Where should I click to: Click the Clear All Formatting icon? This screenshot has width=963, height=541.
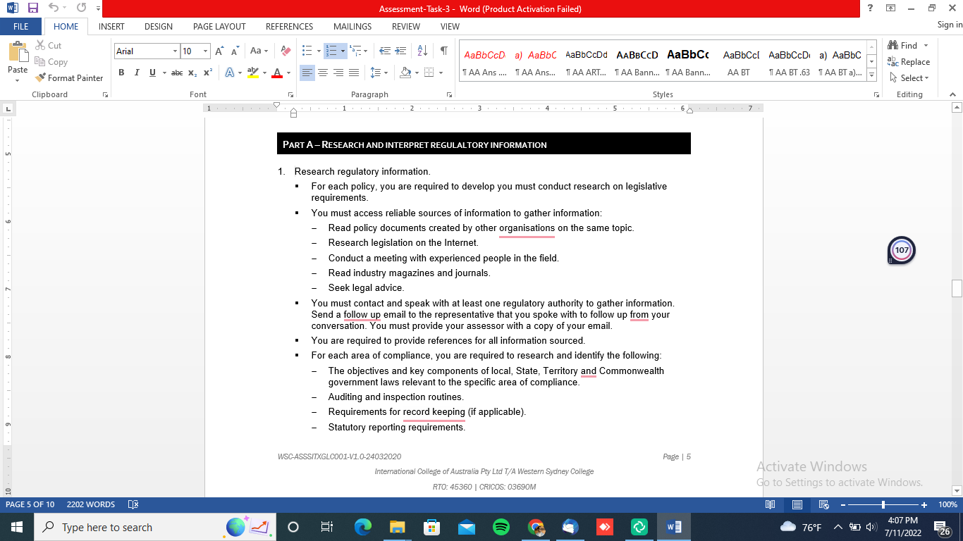tap(285, 51)
